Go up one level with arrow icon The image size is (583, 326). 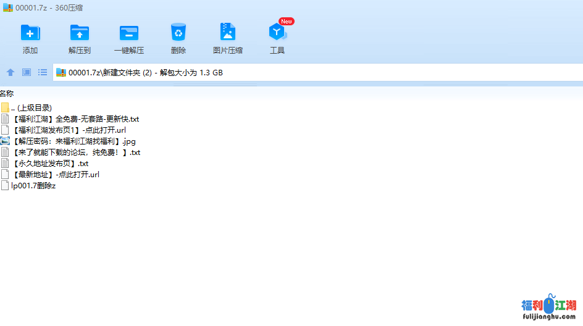tap(10, 72)
